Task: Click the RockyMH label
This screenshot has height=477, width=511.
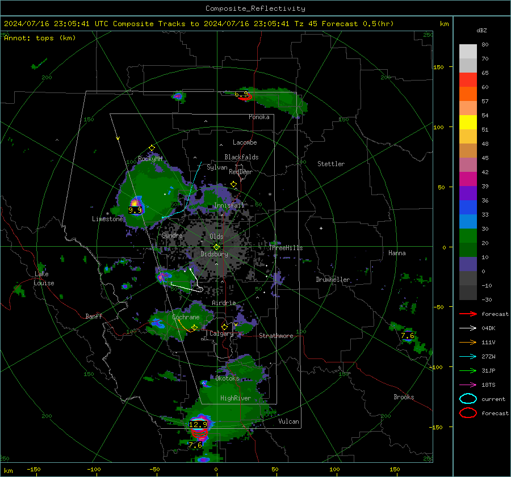Action: pyautogui.click(x=150, y=159)
